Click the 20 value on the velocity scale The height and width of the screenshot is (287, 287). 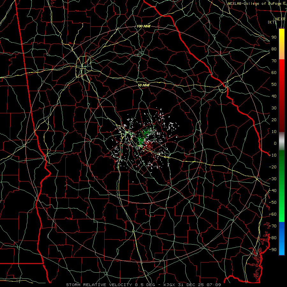click(x=274, y=120)
